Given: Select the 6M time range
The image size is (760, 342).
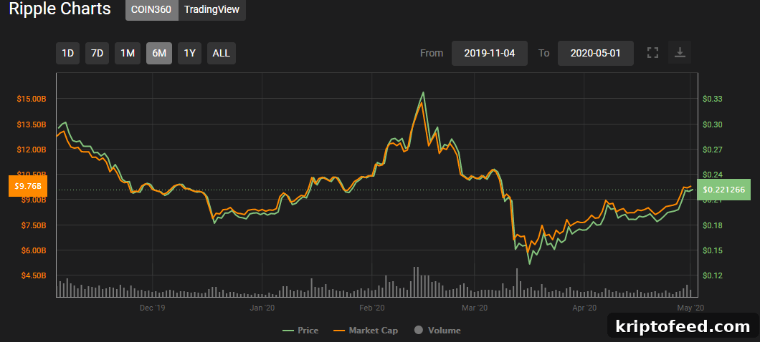Looking at the screenshot, I should (159, 53).
